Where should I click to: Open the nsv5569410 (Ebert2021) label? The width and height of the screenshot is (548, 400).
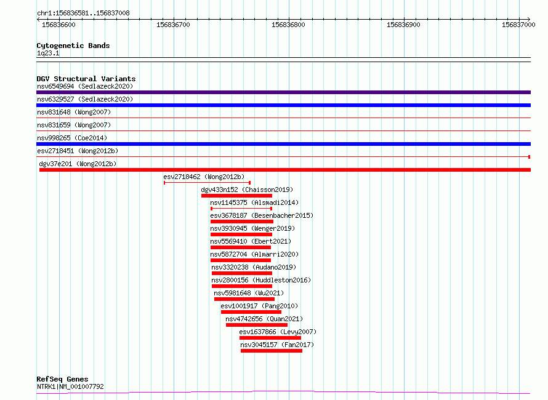251,241
